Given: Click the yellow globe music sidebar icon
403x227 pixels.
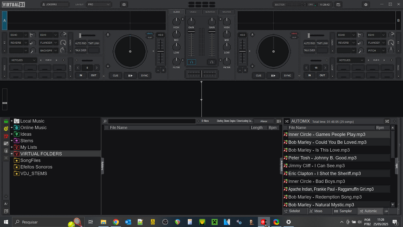Looking at the screenshot, I should pos(6,129).
